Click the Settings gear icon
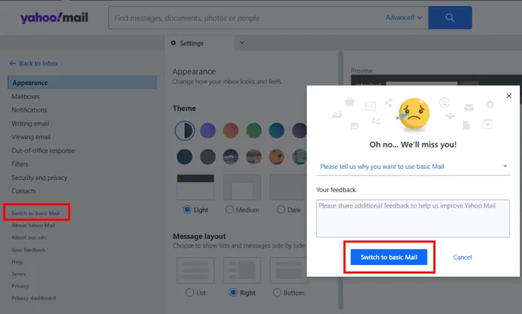The width and height of the screenshot is (522, 314). [x=173, y=43]
